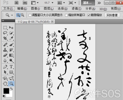The height and width of the screenshot is (100, 123).
Task: Click the 实际像素 button
Action: tap(112, 15)
